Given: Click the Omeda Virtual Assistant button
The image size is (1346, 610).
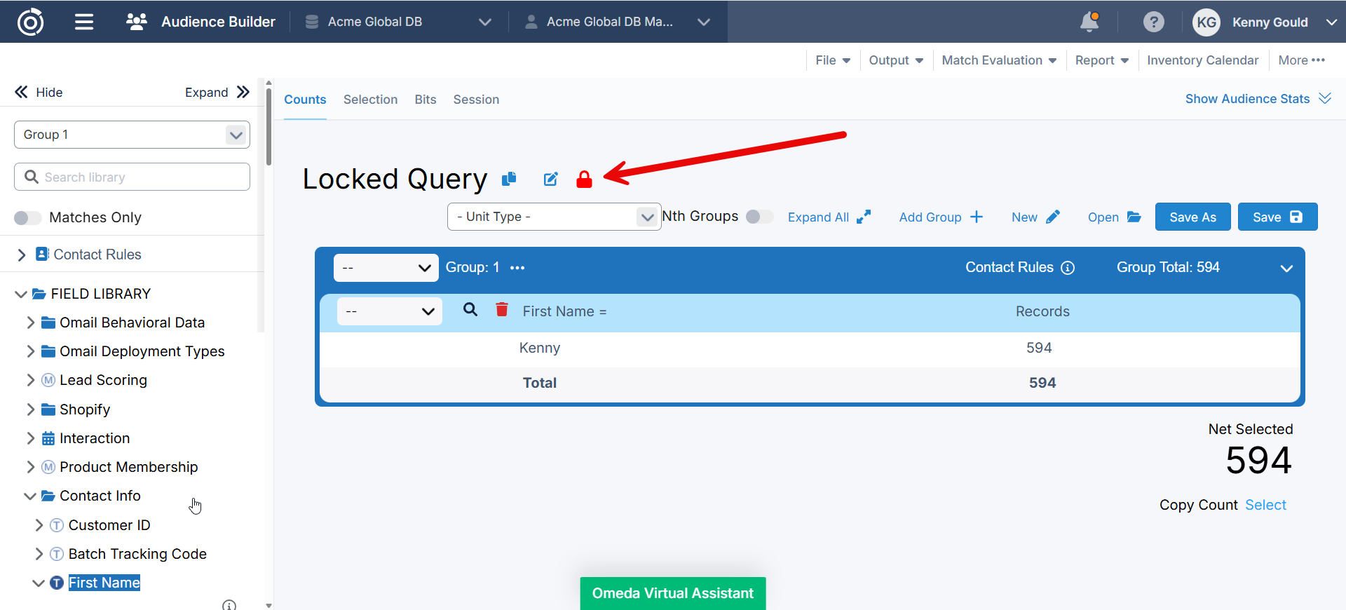Looking at the screenshot, I should pos(672,593).
